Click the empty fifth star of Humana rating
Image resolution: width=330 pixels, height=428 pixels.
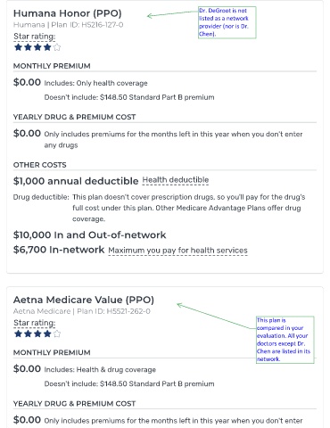57,47
